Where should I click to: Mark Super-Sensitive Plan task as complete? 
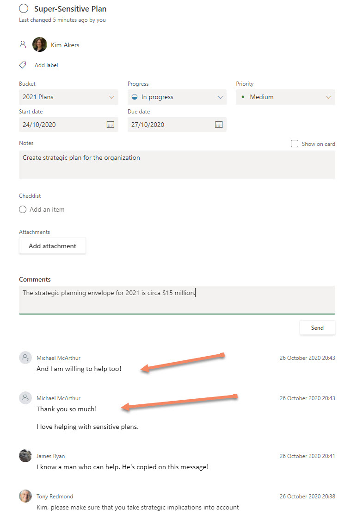(x=24, y=8)
